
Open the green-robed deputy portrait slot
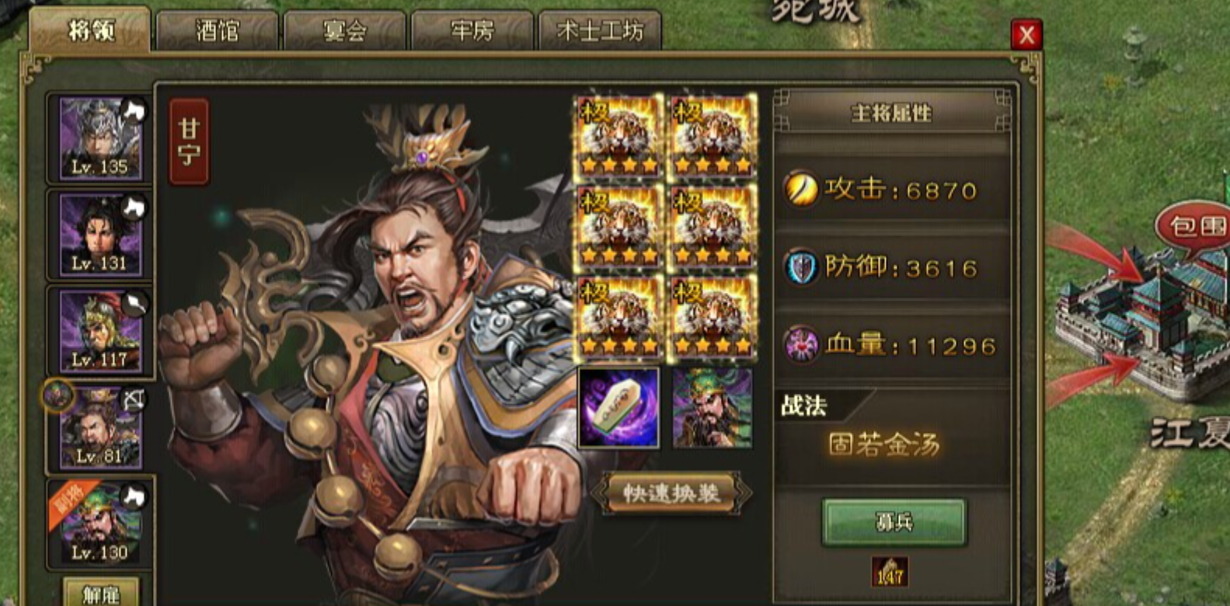tap(713, 408)
